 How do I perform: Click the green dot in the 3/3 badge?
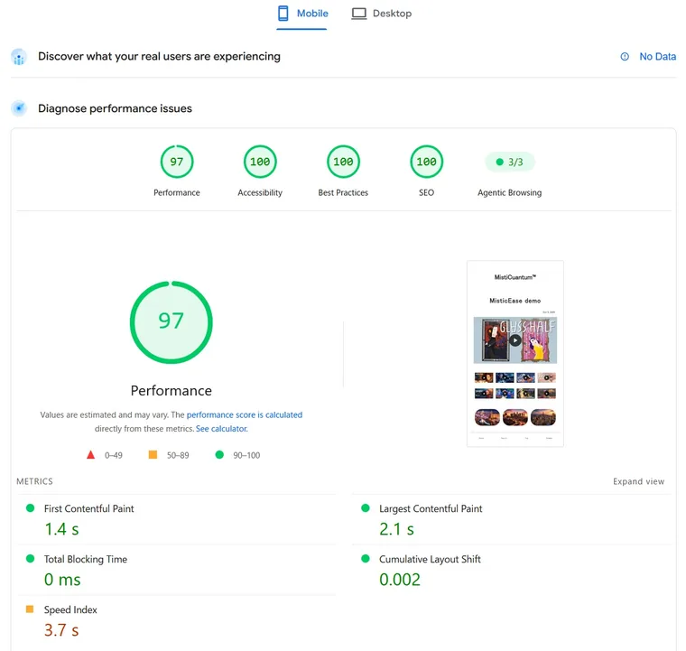(500, 162)
